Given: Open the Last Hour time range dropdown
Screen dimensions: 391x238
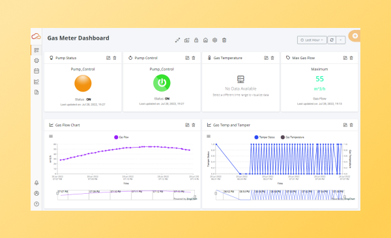Looking at the screenshot, I should (312, 40).
